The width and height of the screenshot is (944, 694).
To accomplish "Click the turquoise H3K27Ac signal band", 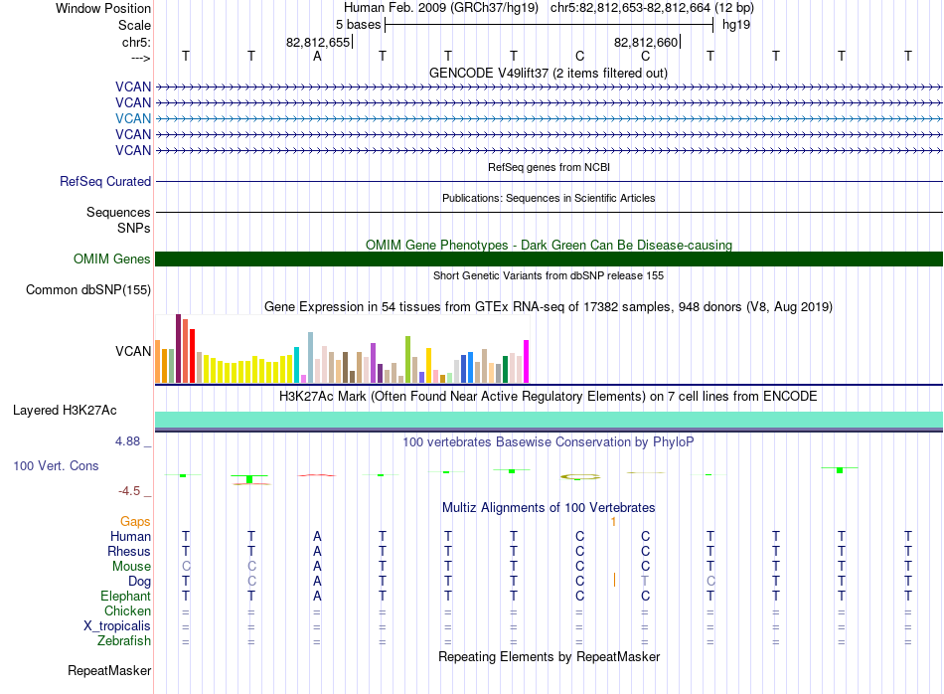I will point(550,420).
